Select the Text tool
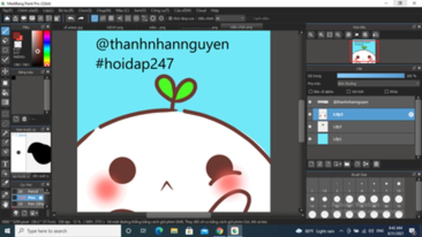Viewport: 422px width, 237px height. (x=5, y=164)
